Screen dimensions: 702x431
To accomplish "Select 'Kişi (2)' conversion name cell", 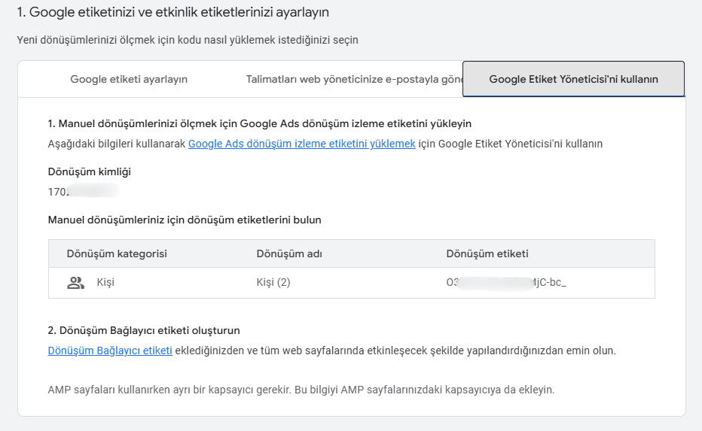I will pos(273,283).
